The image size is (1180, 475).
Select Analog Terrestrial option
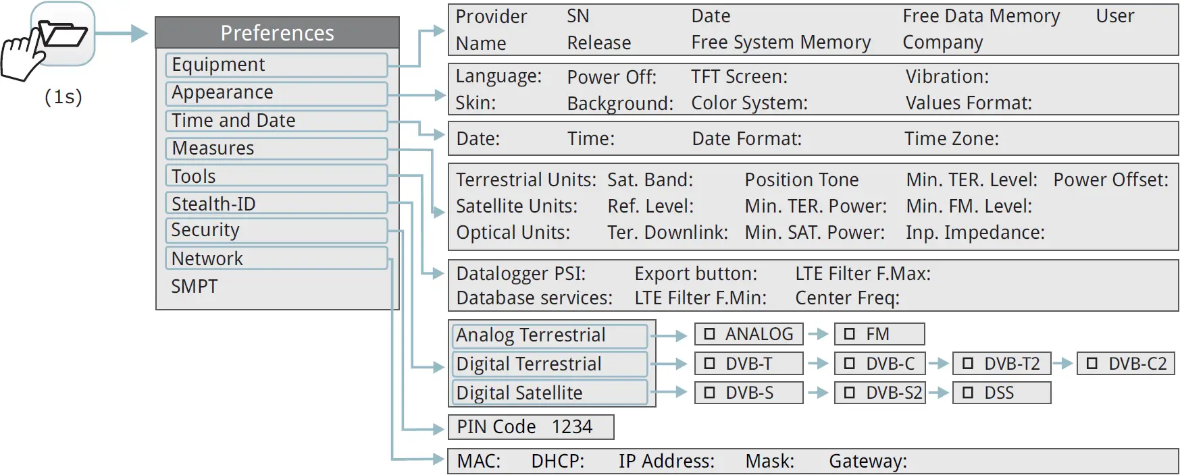[x=550, y=335]
